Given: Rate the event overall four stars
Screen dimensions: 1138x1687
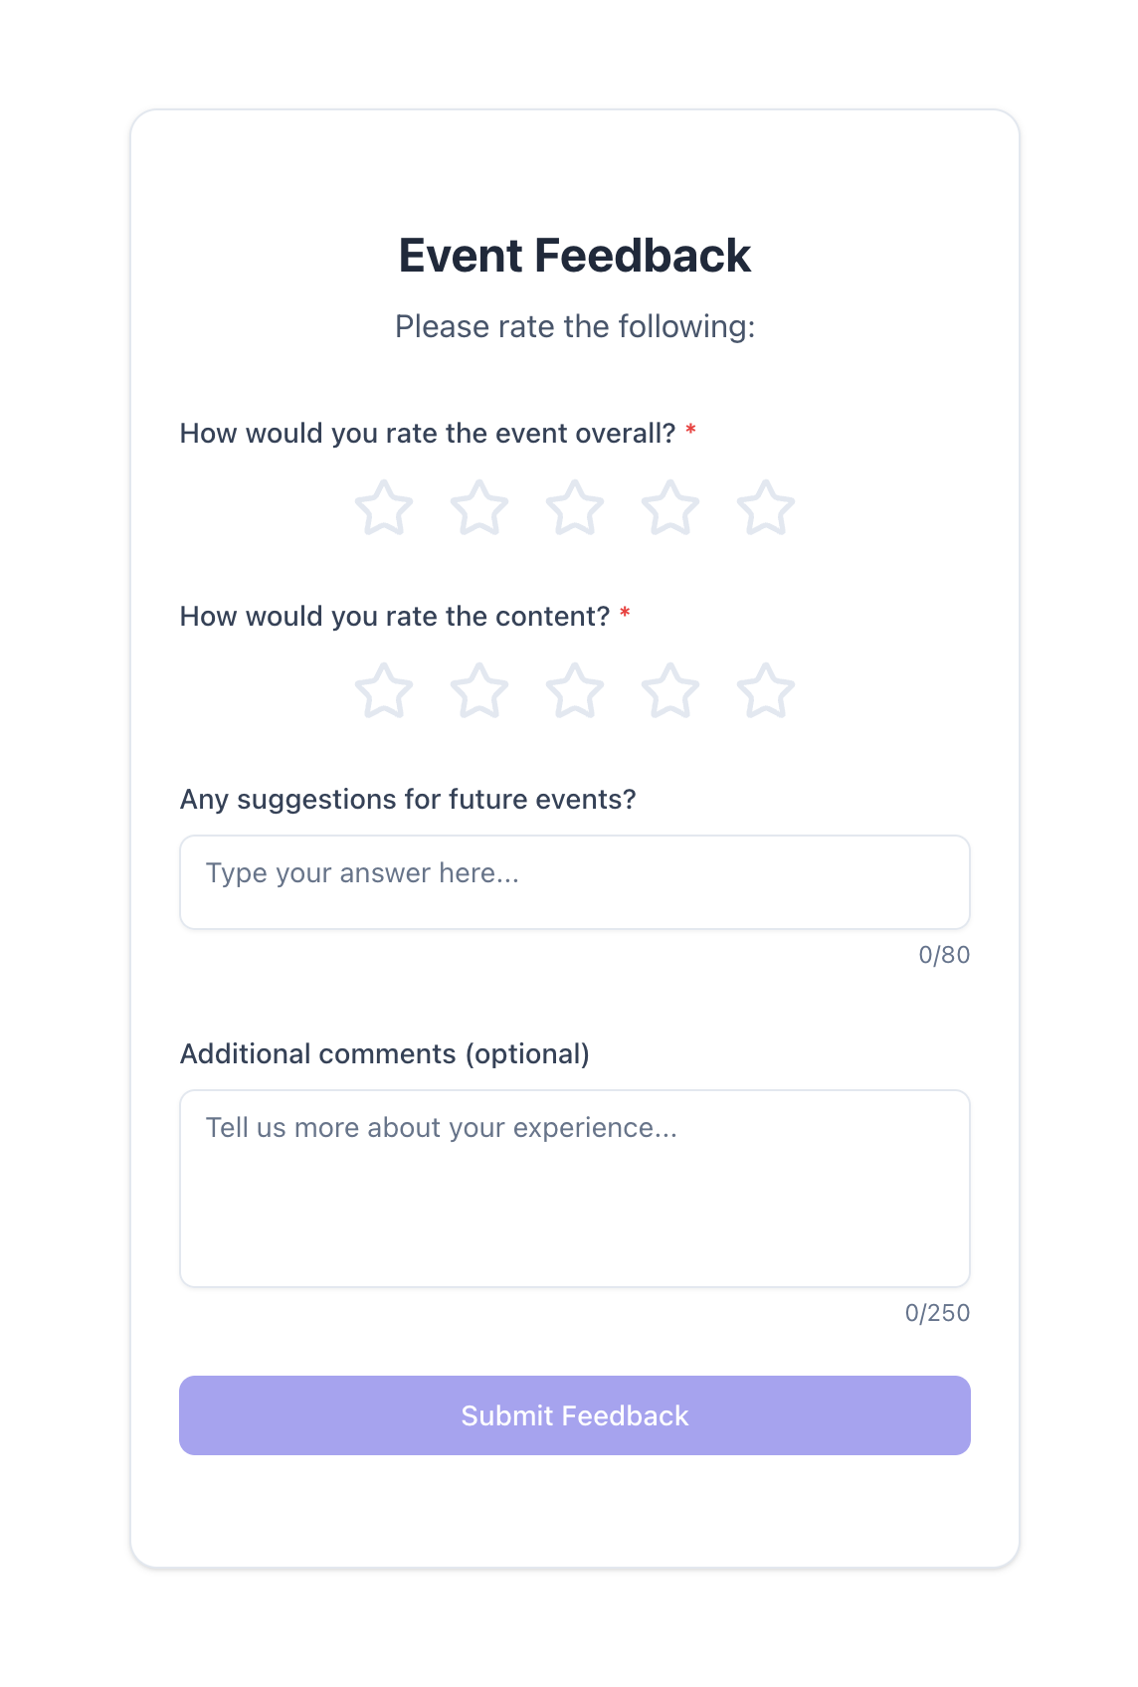Looking at the screenshot, I should click(x=670, y=507).
